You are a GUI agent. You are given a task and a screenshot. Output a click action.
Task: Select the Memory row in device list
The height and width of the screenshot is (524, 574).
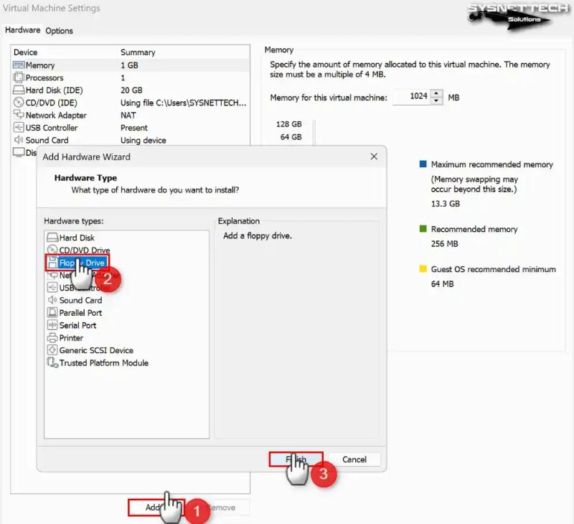pos(131,65)
